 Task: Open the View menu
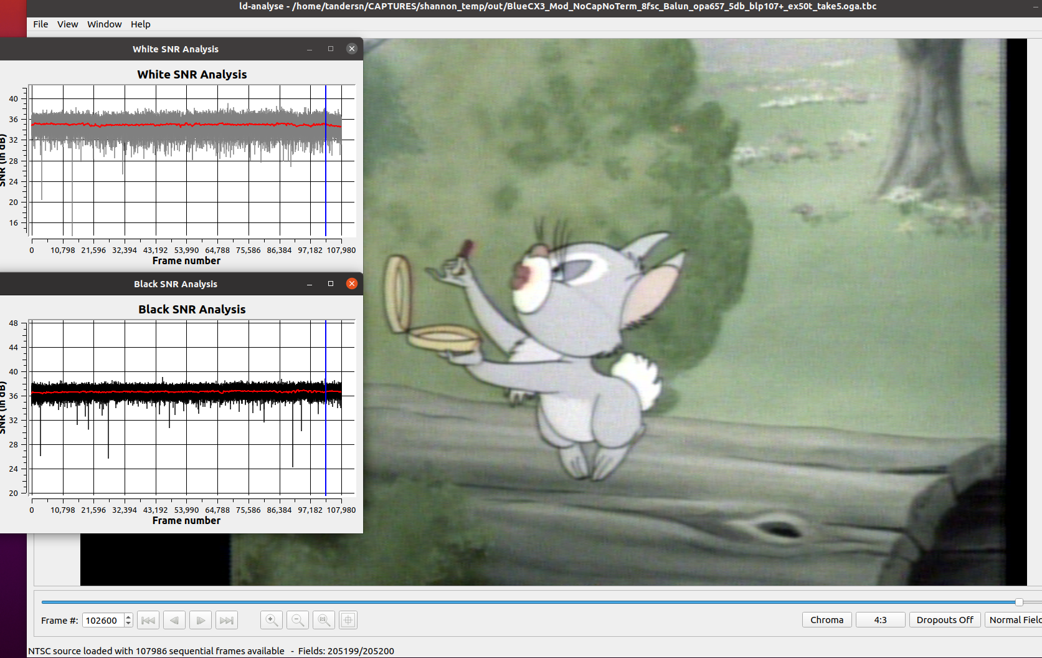pyautogui.click(x=67, y=24)
